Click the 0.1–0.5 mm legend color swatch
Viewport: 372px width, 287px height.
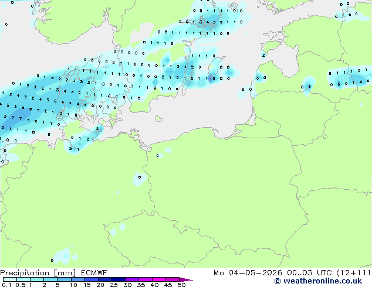(x=10, y=279)
